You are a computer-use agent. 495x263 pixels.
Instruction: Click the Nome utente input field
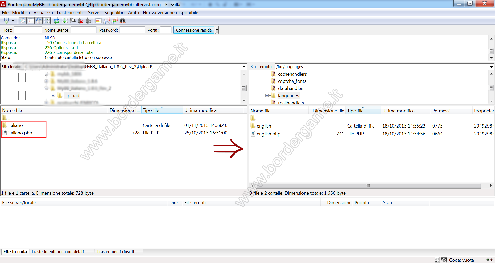tap(84, 30)
